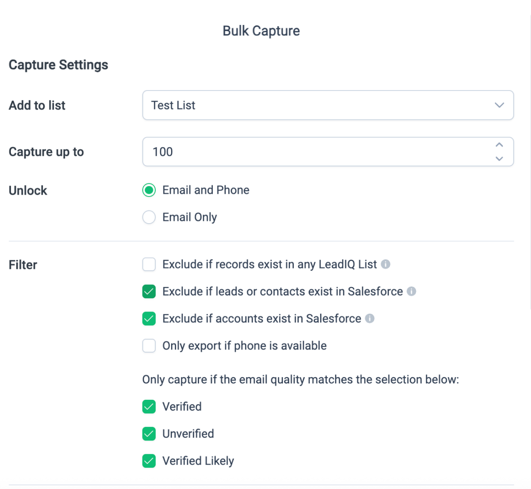
Task: Click the Only export if phone available label
Action: 244,346
